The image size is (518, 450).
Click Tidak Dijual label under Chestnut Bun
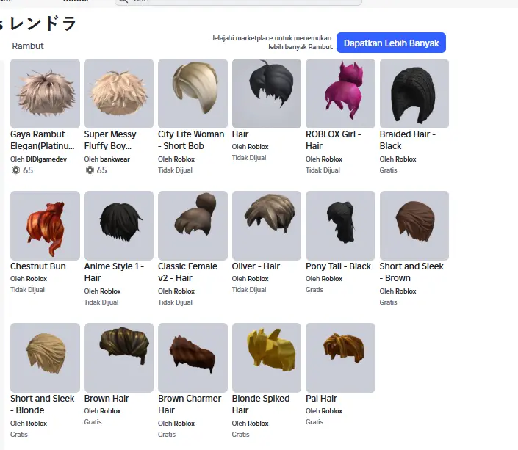tap(27, 289)
